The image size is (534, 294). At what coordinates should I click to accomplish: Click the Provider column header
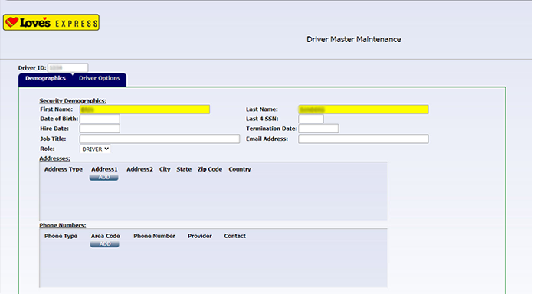click(200, 236)
